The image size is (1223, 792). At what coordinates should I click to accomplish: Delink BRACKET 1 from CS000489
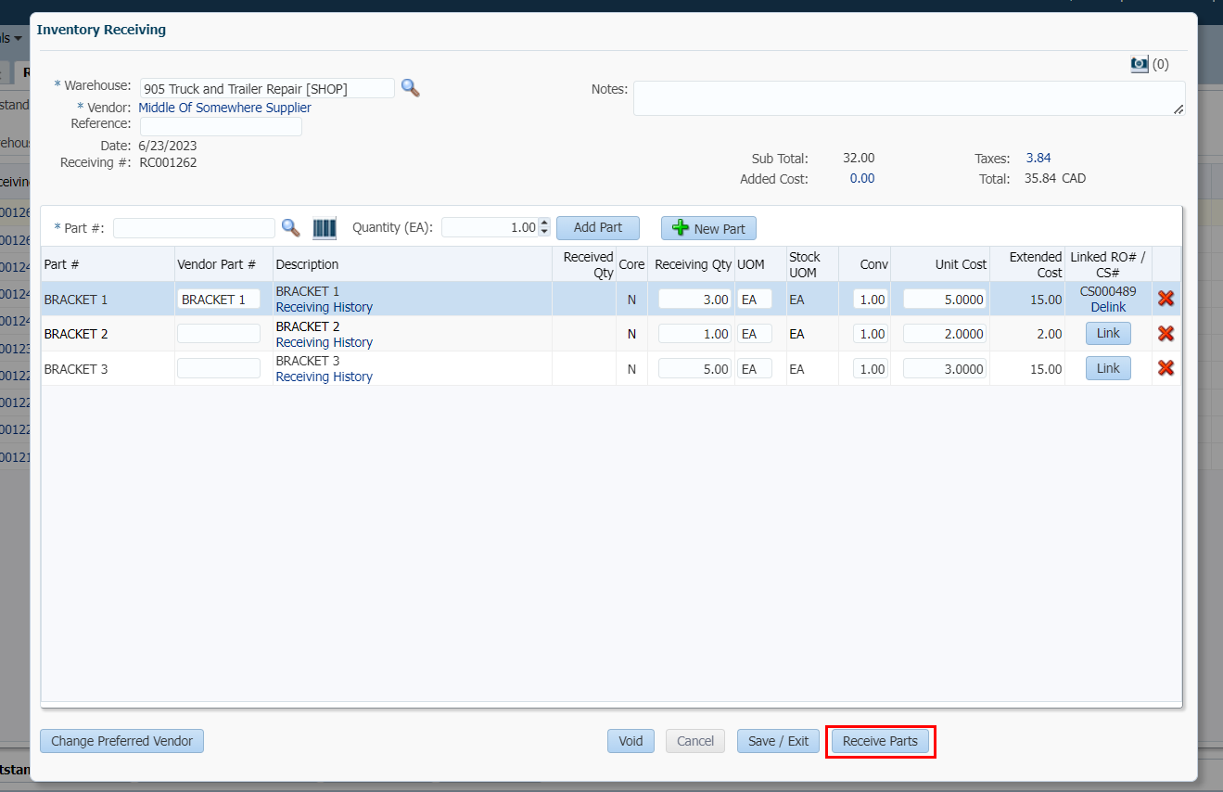tap(1108, 307)
